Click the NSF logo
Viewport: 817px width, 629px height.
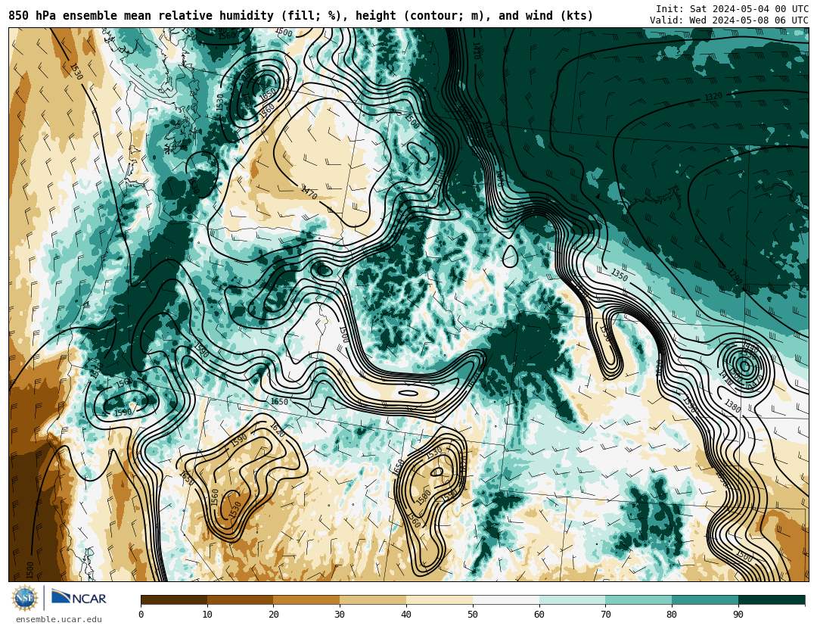(25, 598)
